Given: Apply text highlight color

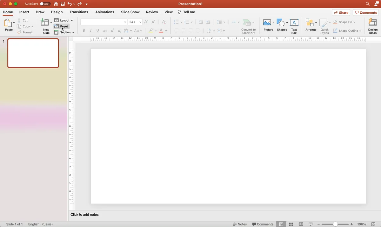Looking at the screenshot, I should tap(151, 31).
